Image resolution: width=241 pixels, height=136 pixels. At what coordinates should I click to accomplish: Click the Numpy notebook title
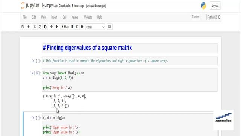(x=47, y=5)
